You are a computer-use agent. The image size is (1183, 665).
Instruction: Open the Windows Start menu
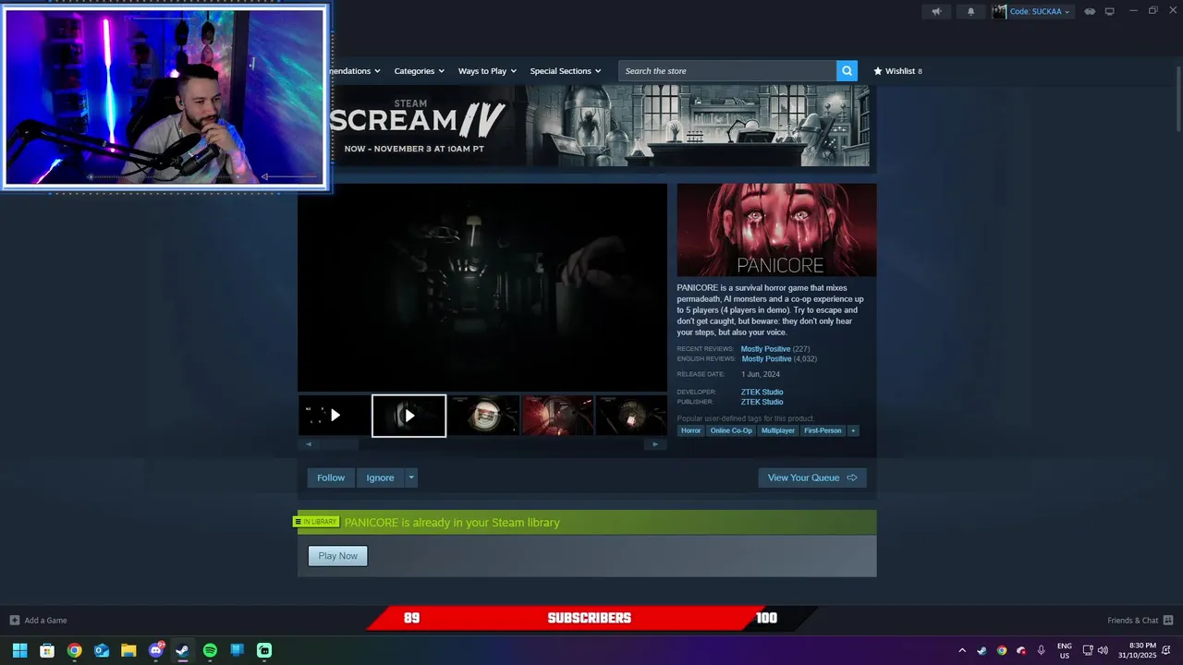tap(19, 650)
